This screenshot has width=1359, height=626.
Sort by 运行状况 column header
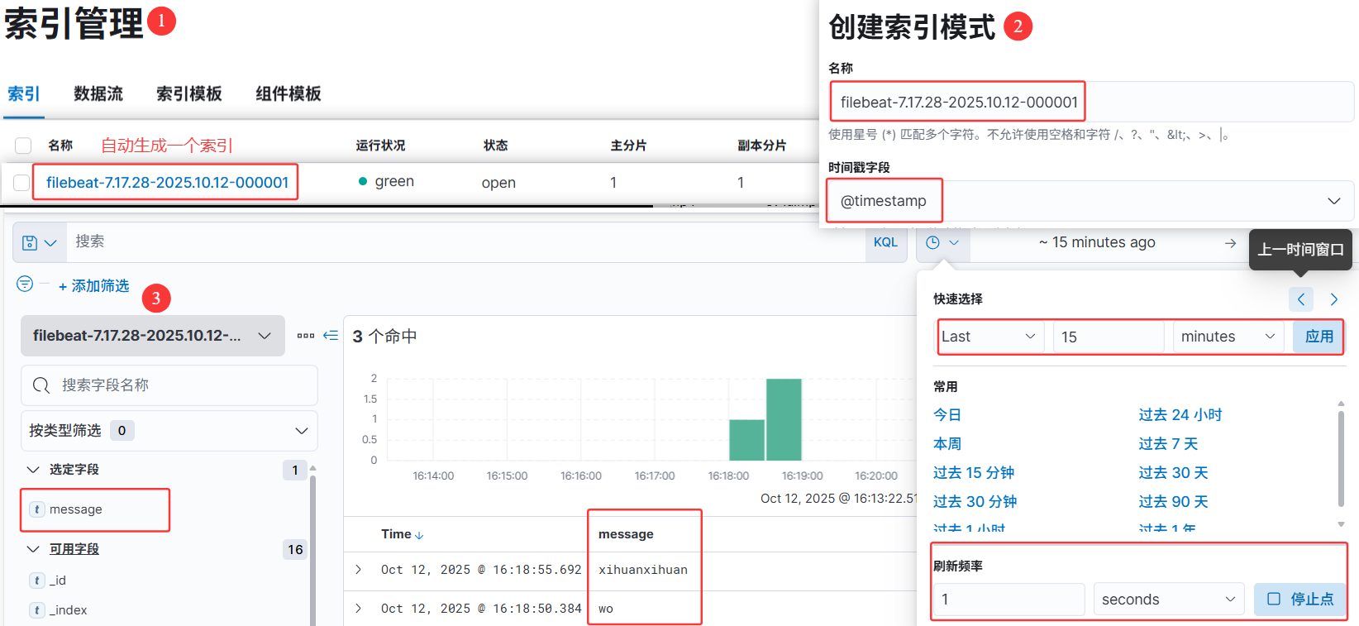[x=380, y=146]
